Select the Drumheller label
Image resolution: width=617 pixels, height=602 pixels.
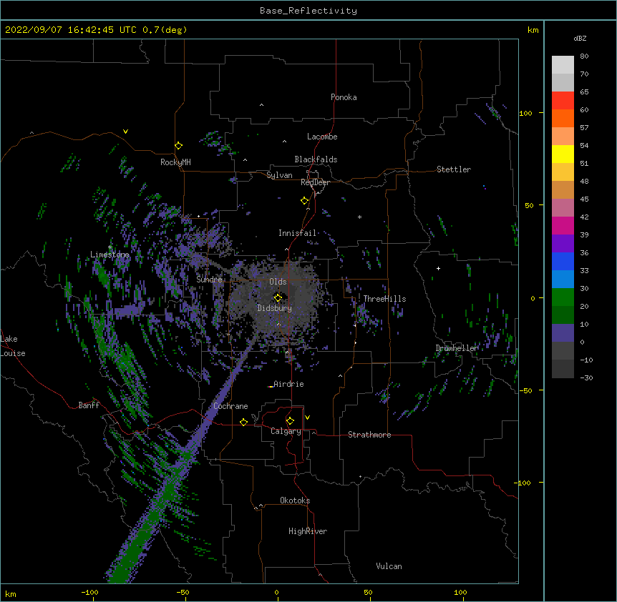[x=457, y=348]
